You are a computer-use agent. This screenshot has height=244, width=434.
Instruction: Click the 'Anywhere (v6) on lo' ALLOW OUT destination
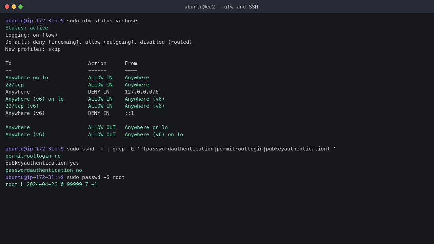pos(154,135)
